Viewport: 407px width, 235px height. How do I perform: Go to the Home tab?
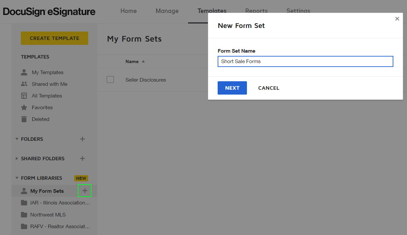pyautogui.click(x=129, y=11)
